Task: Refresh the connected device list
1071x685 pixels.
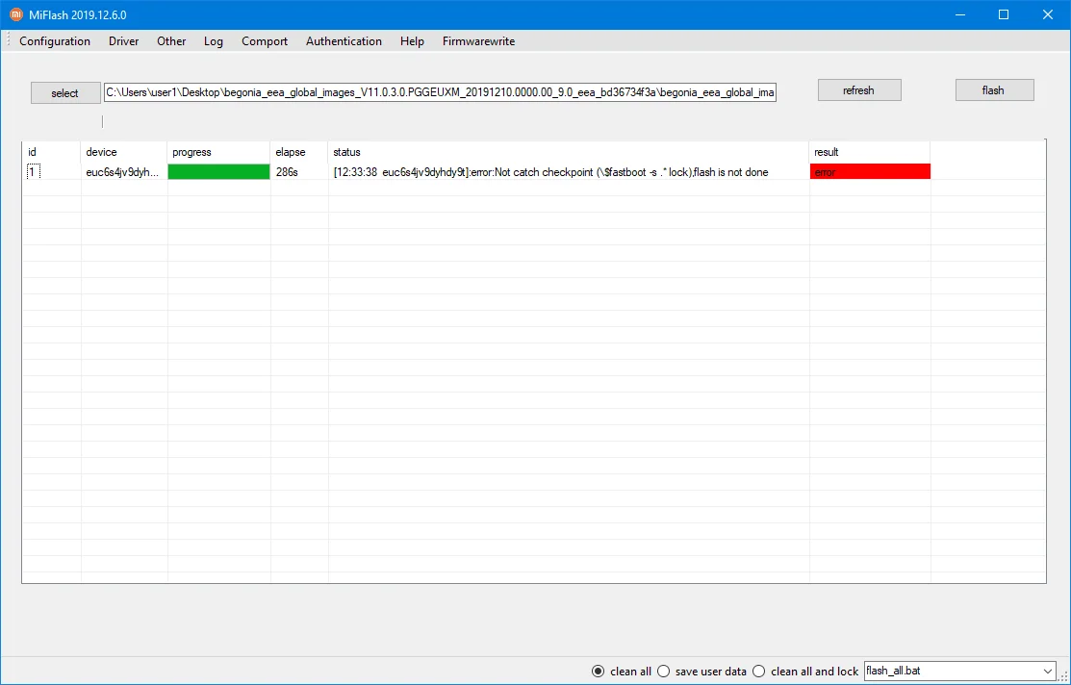Action: pyautogui.click(x=858, y=89)
